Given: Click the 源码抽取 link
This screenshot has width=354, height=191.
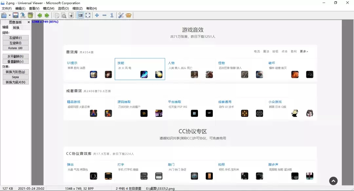Looking at the screenshot, I should click(124, 102).
